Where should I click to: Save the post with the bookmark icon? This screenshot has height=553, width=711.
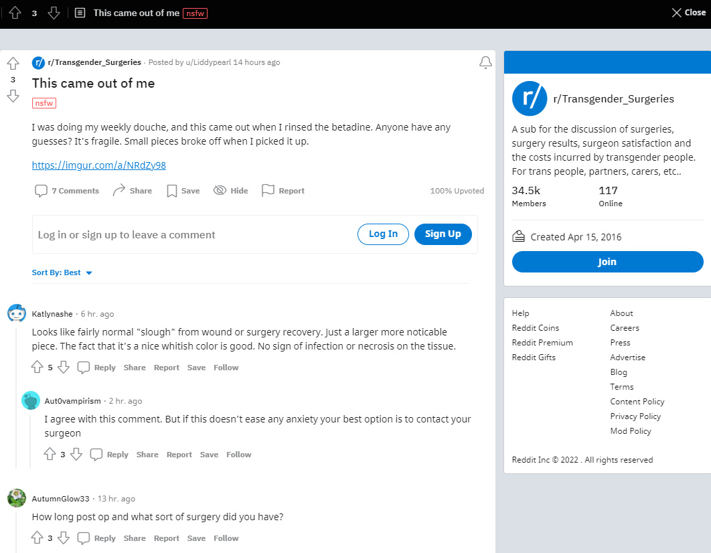(x=172, y=191)
